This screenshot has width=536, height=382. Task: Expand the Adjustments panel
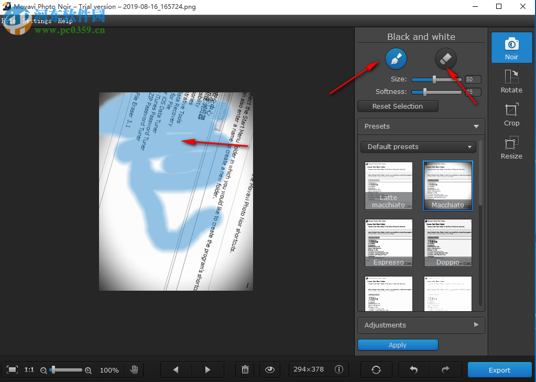420,325
